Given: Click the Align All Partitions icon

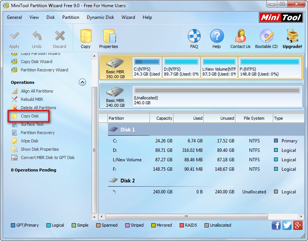Looking at the screenshot, I should (14, 91).
